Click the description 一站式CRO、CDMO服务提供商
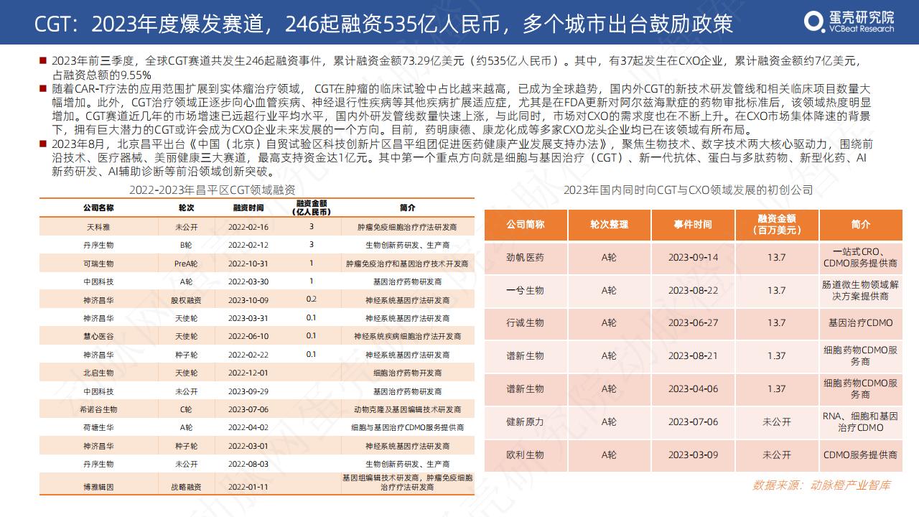The image size is (919, 517). pos(860,258)
